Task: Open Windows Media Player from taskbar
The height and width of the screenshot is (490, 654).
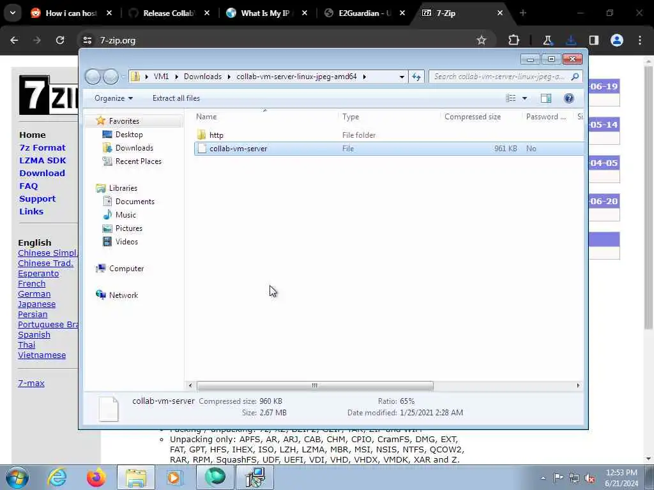Action: pyautogui.click(x=174, y=477)
